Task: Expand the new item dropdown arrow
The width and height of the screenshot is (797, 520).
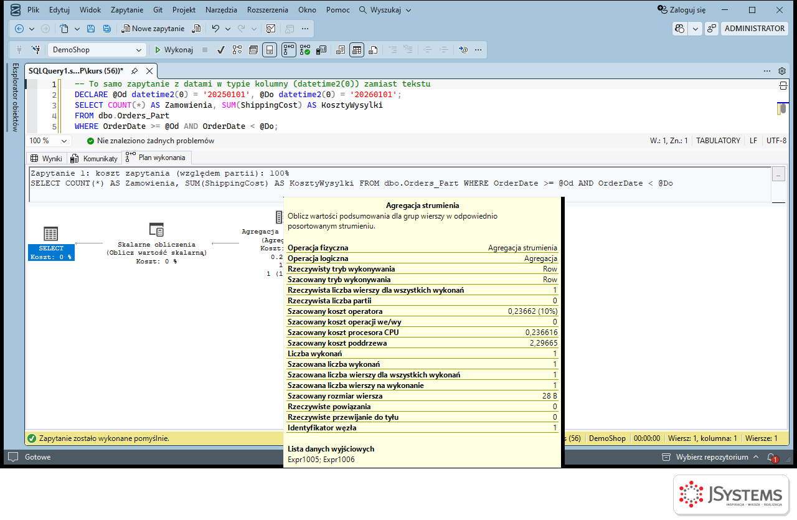Action: 77,29
